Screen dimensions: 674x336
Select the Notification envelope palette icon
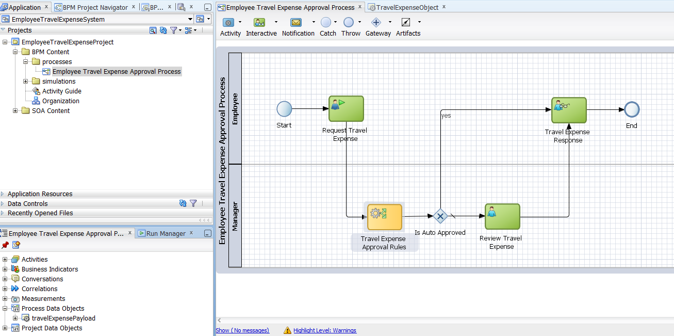click(x=295, y=22)
